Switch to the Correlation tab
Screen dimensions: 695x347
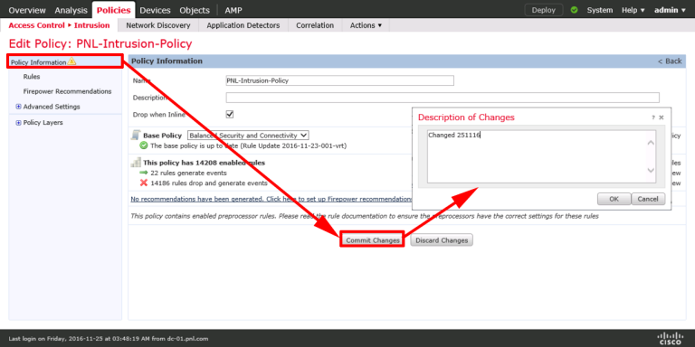click(x=315, y=25)
